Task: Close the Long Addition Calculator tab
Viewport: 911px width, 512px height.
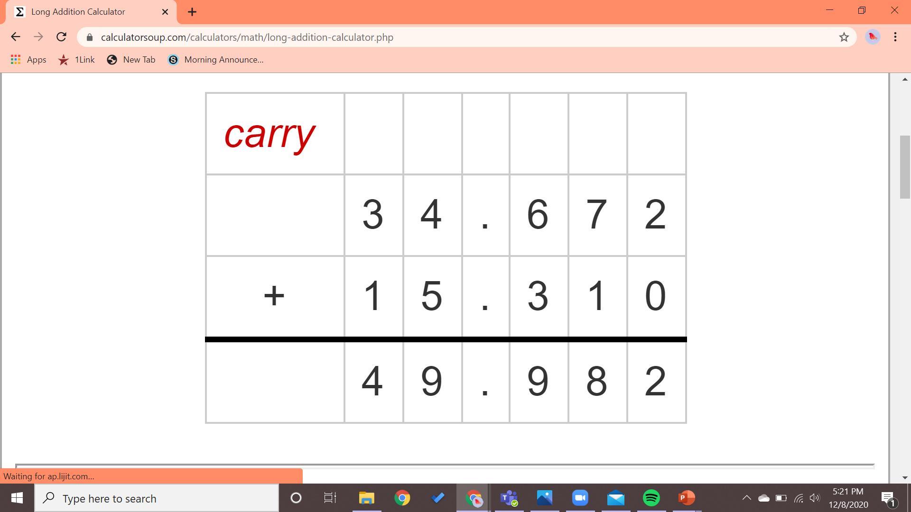Action: pyautogui.click(x=165, y=12)
